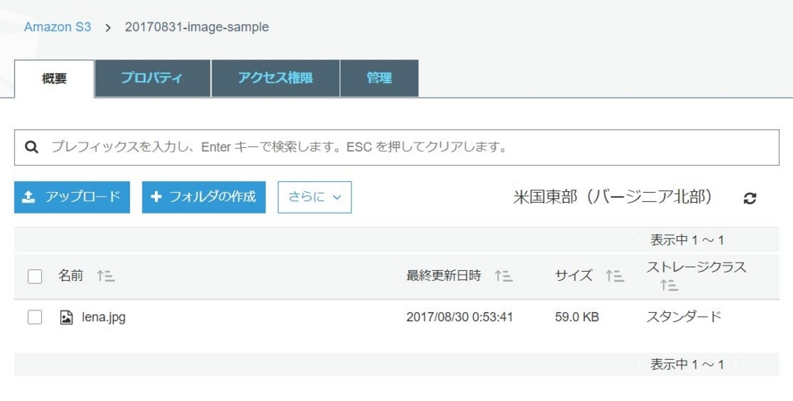The image size is (793, 401).
Task: Click the 米国東部 (バージニア北部) region label
Action: 613,197
